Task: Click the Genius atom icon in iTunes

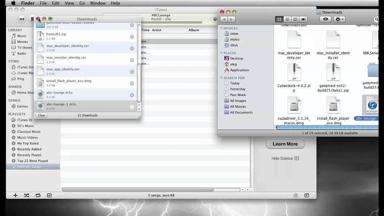Action: [295, 195]
